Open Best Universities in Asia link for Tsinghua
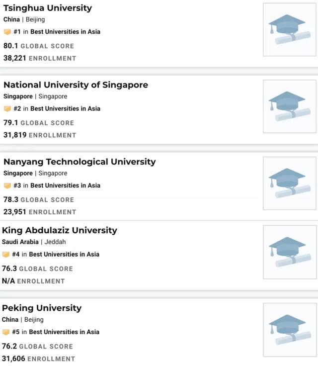 [65, 32]
